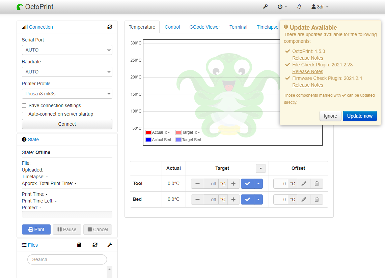Click the Actual T red legend swatch
Viewport: 385px width, 278px height.
(x=148, y=132)
